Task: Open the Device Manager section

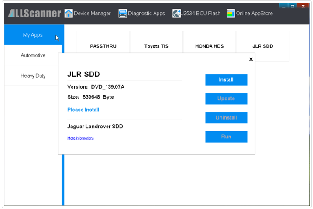Action: [87, 14]
